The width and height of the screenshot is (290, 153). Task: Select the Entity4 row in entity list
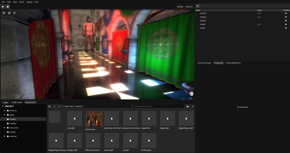[x=243, y=13]
